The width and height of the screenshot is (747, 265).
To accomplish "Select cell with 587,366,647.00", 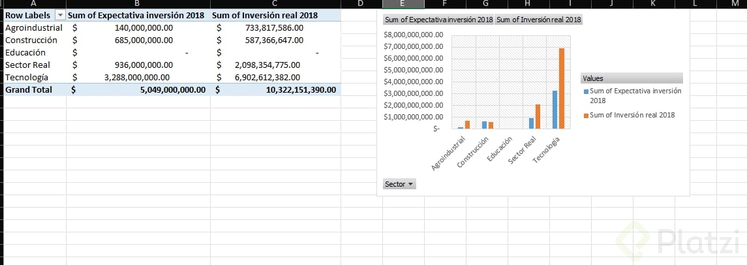I will point(275,40).
